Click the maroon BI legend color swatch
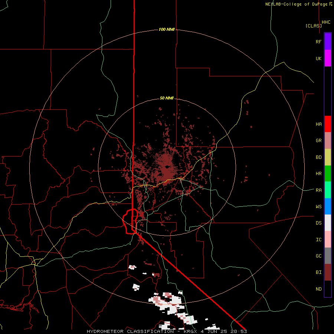334x334 pixels. tap(328, 272)
